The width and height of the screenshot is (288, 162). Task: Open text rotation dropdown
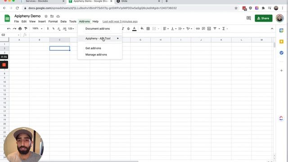pyautogui.click(x=189, y=29)
